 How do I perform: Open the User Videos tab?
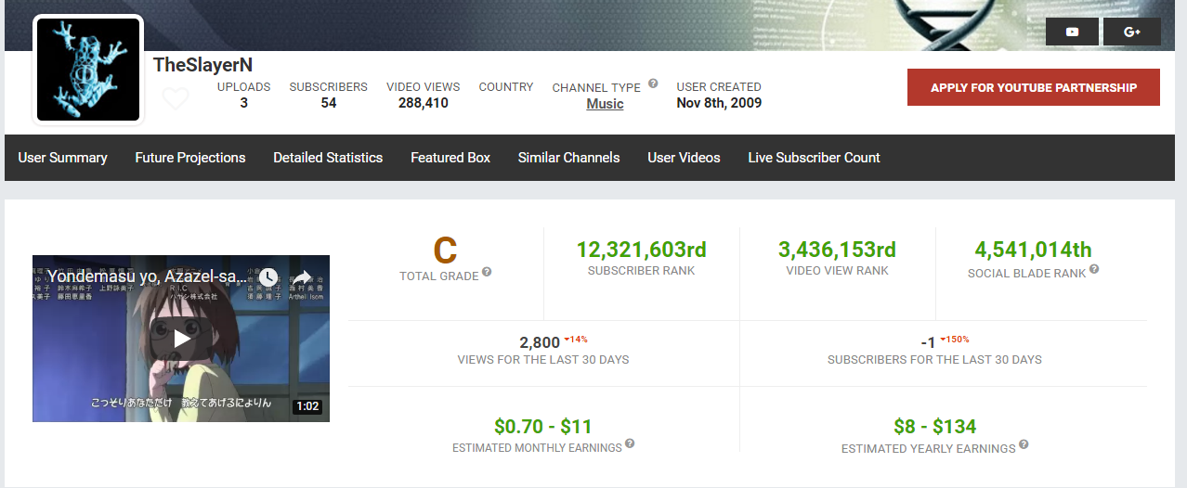pyautogui.click(x=685, y=158)
